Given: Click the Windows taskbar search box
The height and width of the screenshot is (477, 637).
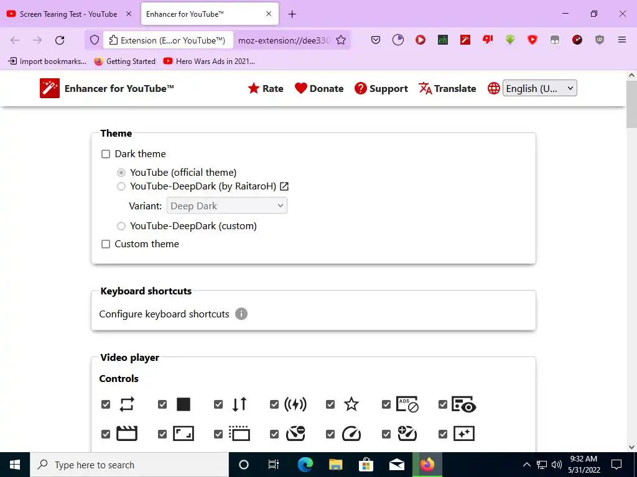Looking at the screenshot, I should 129,465.
